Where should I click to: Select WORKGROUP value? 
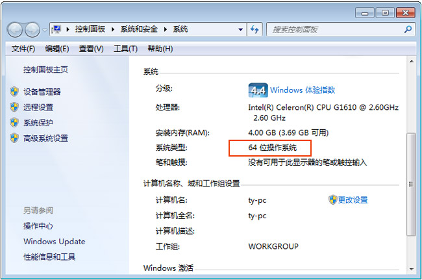273,246
